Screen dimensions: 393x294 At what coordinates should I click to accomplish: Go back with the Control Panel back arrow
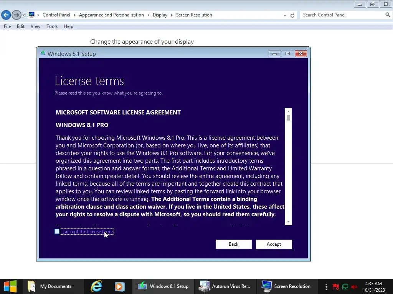click(x=6, y=15)
